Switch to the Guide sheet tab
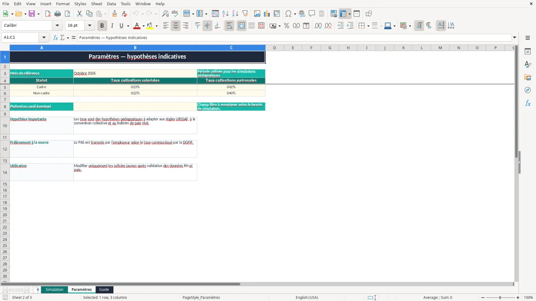 tap(104, 289)
